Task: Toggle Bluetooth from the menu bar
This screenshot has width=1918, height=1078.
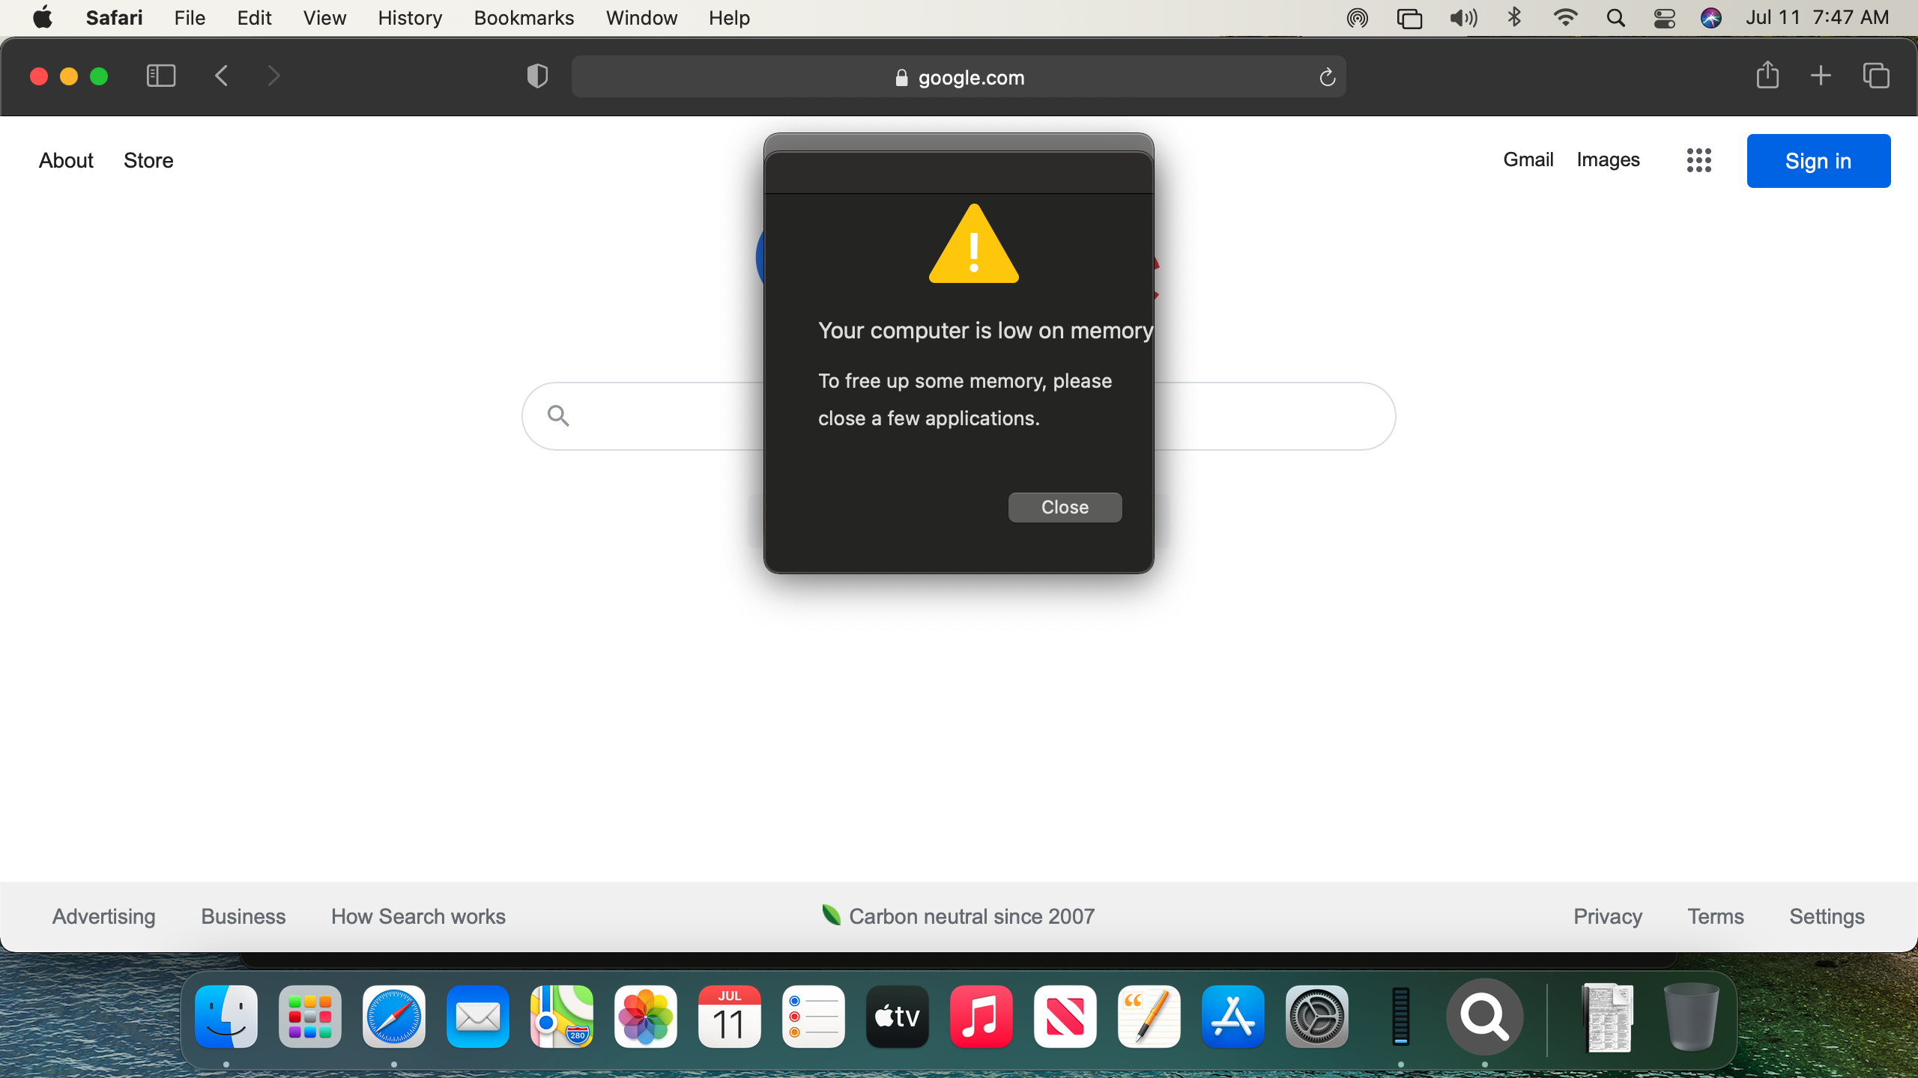Action: point(1514,17)
